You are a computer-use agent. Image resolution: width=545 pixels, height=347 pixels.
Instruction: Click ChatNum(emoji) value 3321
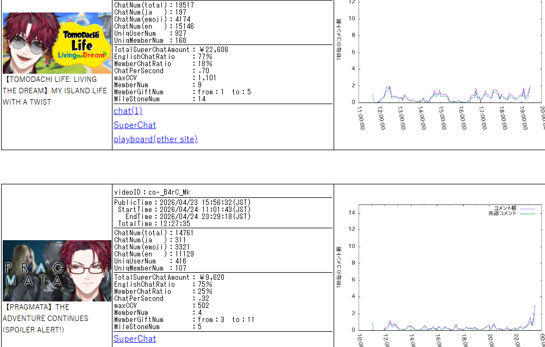(183, 247)
